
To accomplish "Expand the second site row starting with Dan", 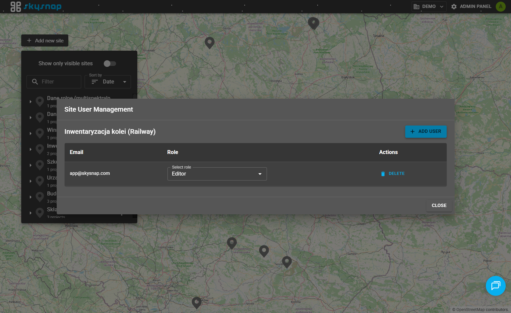I will point(31,118).
